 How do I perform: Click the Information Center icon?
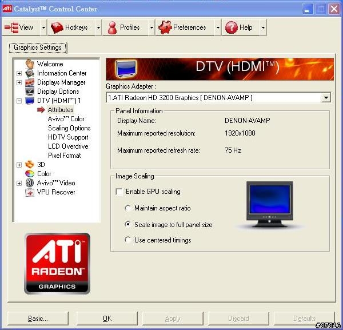(30, 73)
